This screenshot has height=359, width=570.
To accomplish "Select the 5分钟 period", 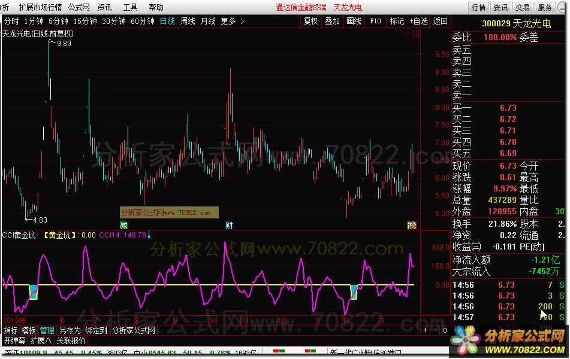I will click(x=58, y=21).
